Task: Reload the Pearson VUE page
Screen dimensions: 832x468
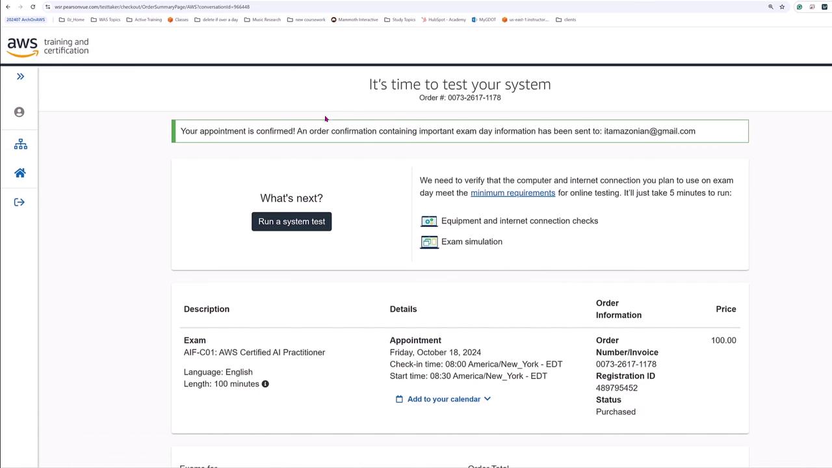Action: pyautogui.click(x=32, y=6)
